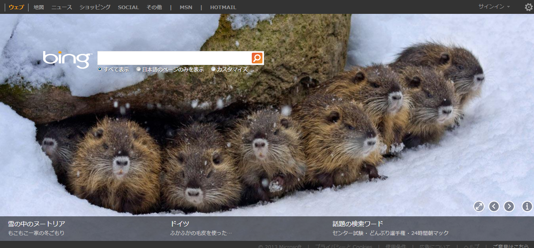534x248 pixels.
Task: Show the previous background image
Action: coord(494,206)
